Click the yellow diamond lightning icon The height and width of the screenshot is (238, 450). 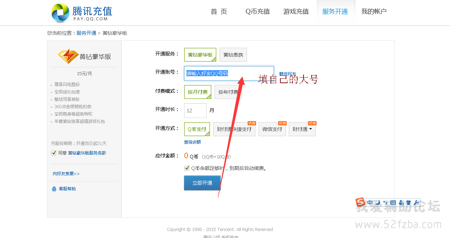click(x=68, y=56)
